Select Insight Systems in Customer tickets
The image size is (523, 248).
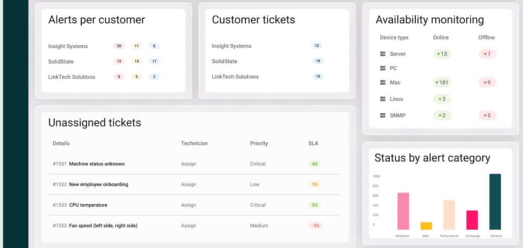[x=231, y=46]
